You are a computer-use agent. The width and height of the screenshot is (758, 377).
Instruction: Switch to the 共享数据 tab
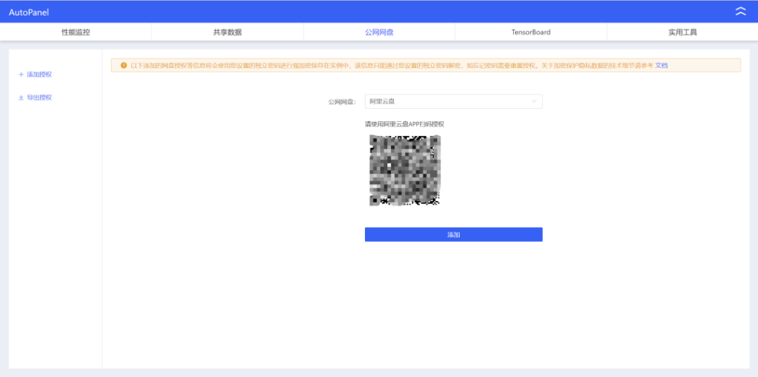(227, 33)
